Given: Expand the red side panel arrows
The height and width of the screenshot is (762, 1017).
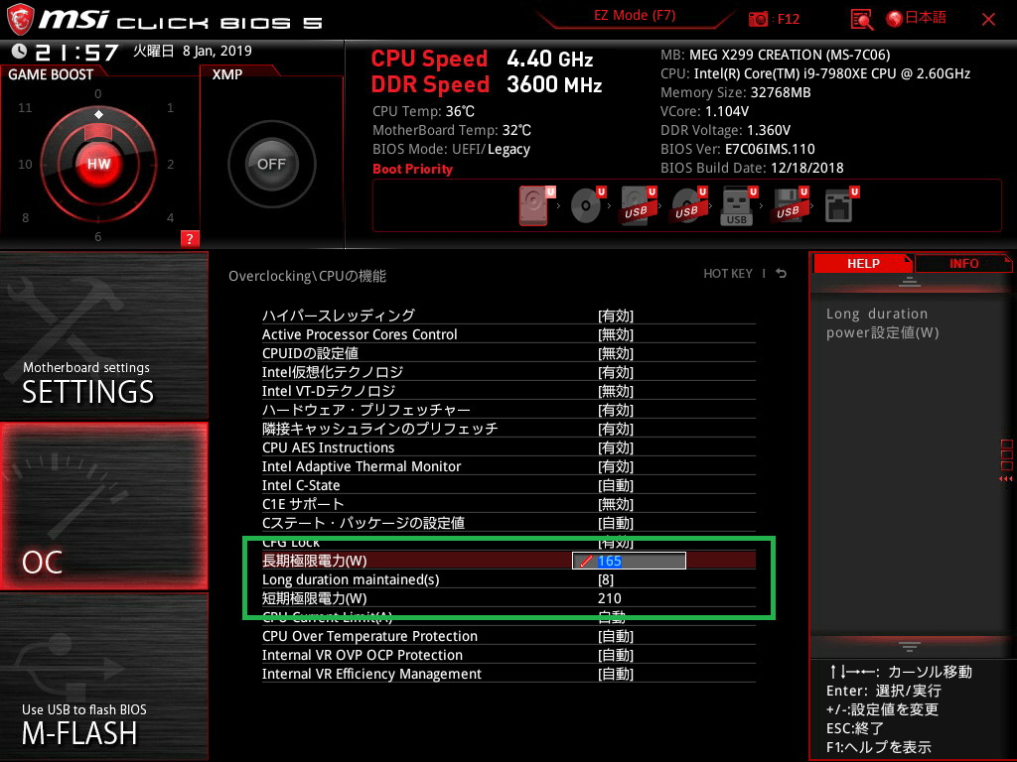Looking at the screenshot, I should click(1006, 478).
